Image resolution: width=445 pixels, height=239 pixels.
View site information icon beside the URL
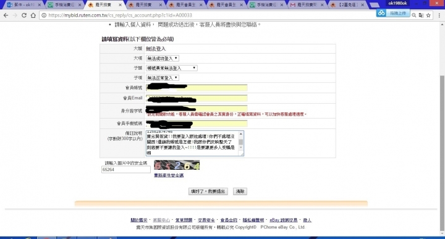[44, 15]
